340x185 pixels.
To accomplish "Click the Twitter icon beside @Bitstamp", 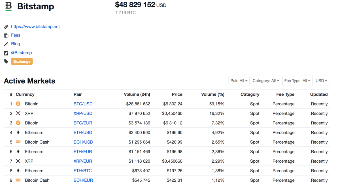I will [x=6, y=53].
